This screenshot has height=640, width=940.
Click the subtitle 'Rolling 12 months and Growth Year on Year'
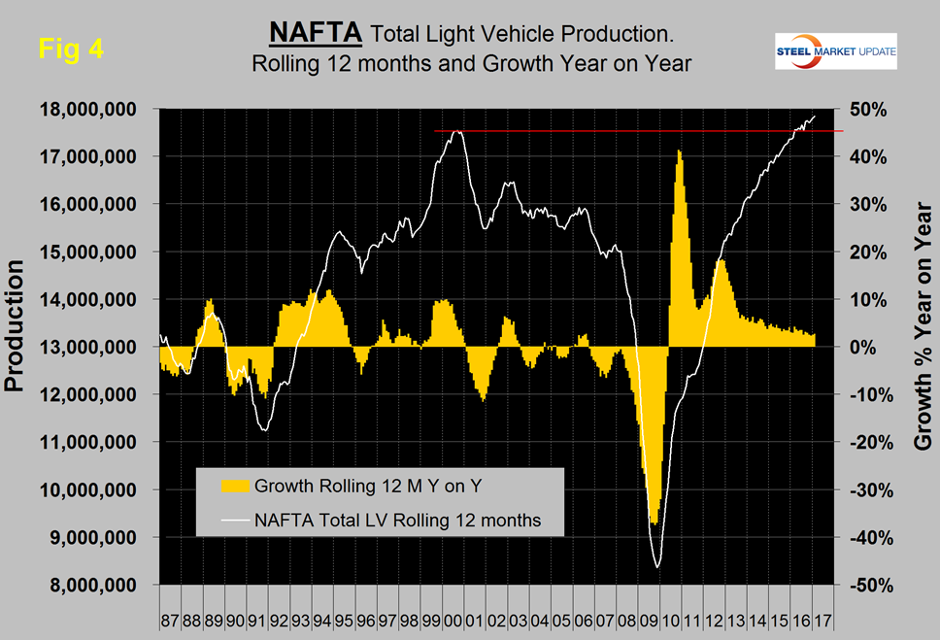point(470,65)
